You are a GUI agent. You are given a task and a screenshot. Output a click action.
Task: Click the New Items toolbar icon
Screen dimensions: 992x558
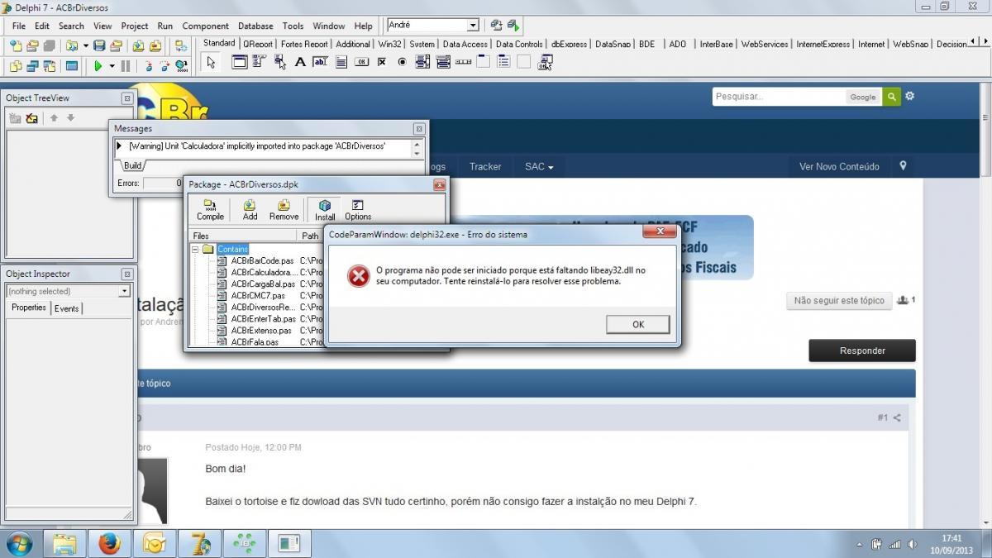point(15,45)
